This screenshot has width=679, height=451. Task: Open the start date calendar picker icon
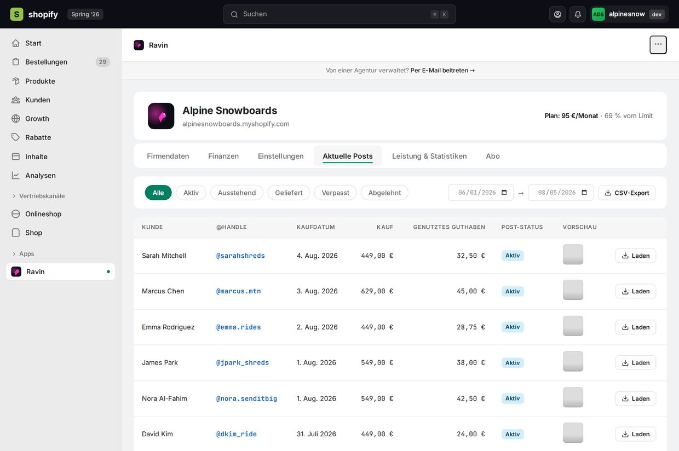(504, 193)
